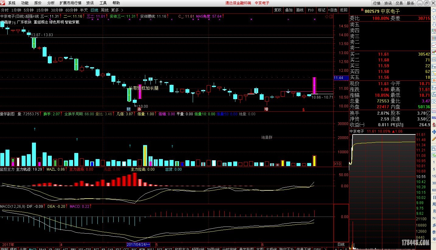Open F10 company info button in chart toolbar
Screen dimensions: 436x250
311,10
